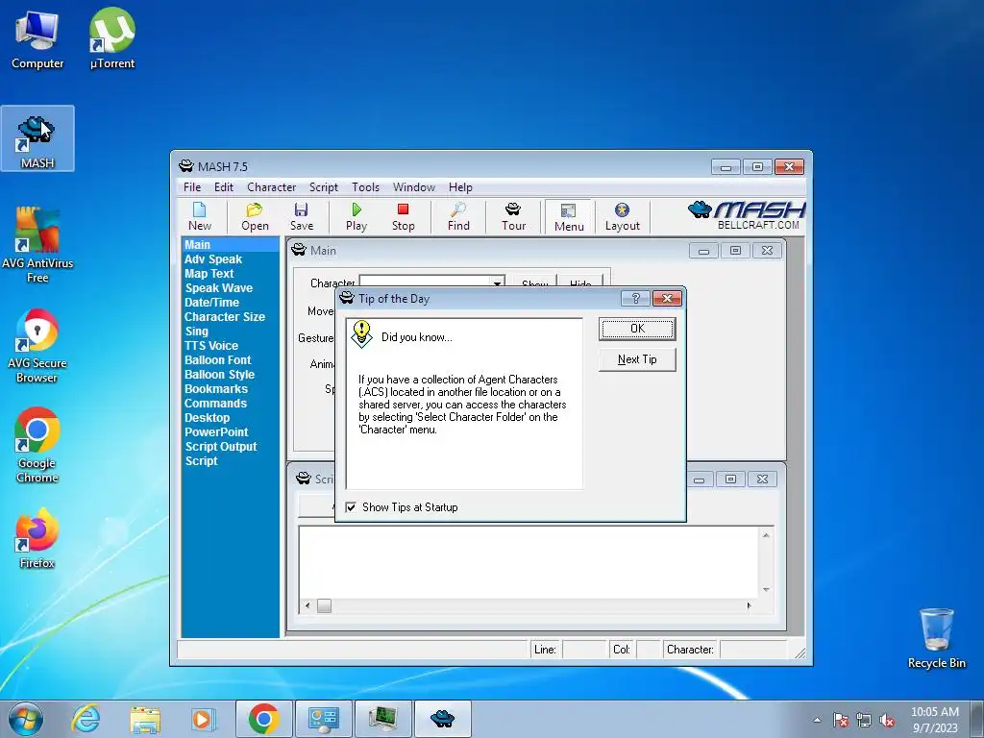
Task: Select Desktop in the sidebar
Action: coord(208,418)
